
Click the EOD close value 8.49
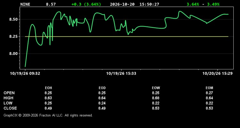tap(102, 108)
